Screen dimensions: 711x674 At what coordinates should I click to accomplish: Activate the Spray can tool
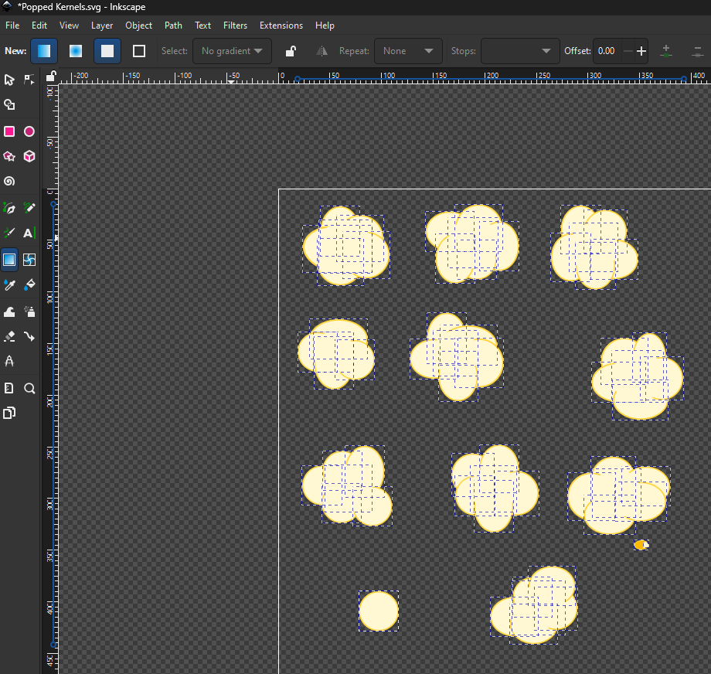pos(29,311)
